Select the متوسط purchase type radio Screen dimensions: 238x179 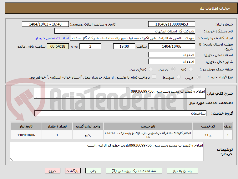click(179, 77)
